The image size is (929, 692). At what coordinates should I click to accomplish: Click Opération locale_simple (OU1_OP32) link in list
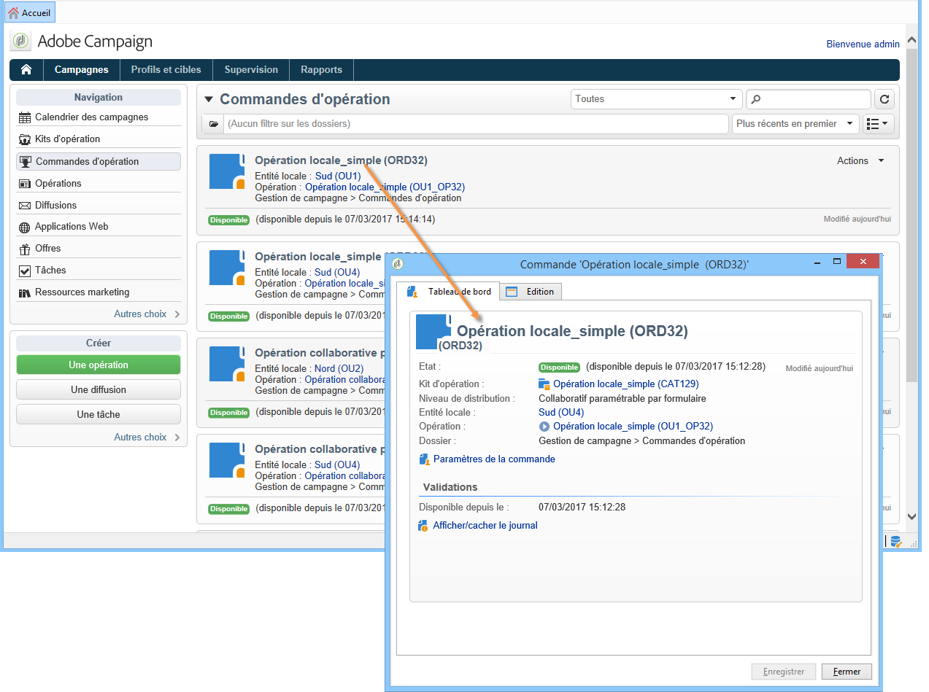pyautogui.click(x=385, y=187)
